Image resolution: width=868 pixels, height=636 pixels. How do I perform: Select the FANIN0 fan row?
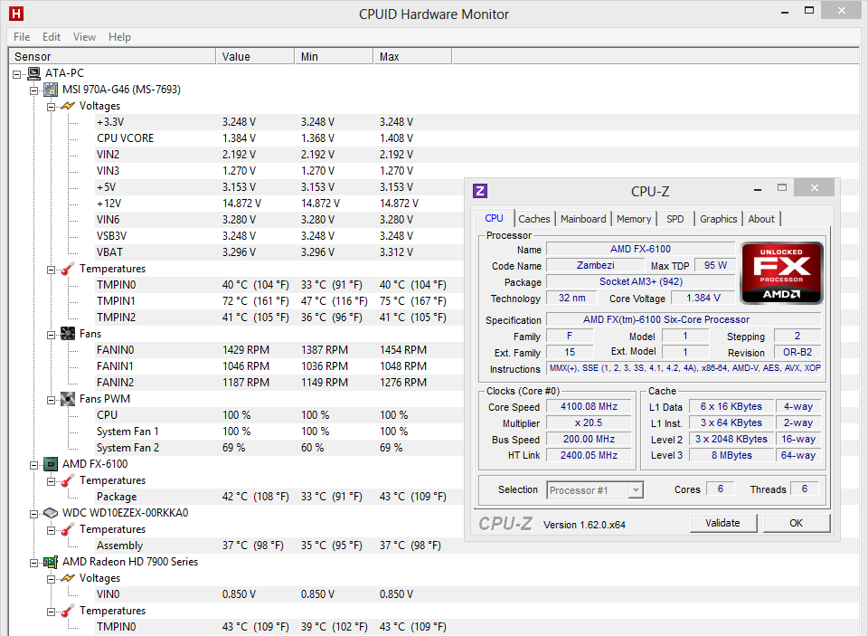pyautogui.click(x=279, y=350)
